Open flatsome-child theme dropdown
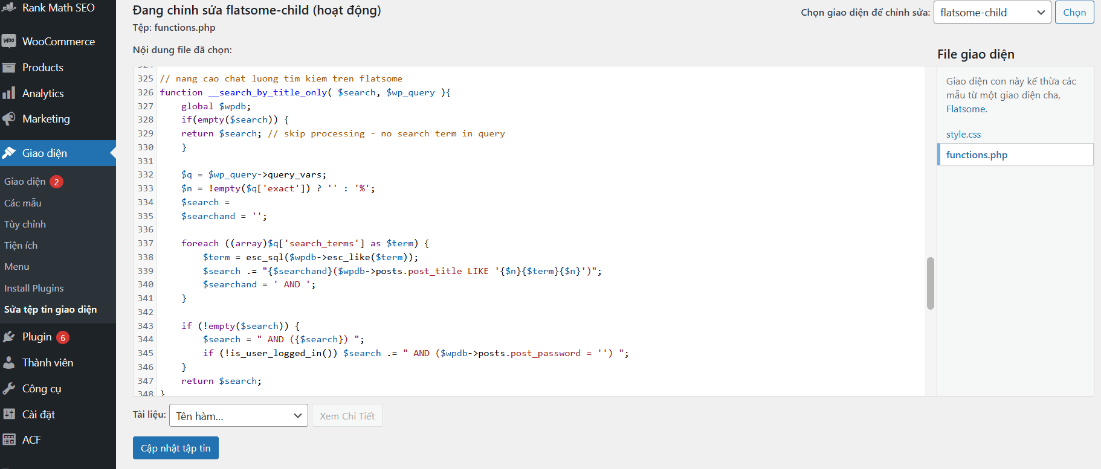 pos(992,12)
